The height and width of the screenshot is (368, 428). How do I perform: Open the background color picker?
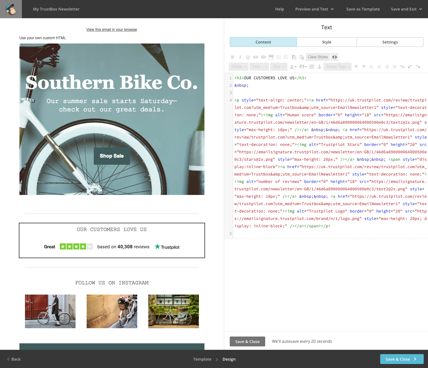(303, 67)
